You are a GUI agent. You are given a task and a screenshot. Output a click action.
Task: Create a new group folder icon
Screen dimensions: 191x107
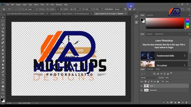click(179, 103)
